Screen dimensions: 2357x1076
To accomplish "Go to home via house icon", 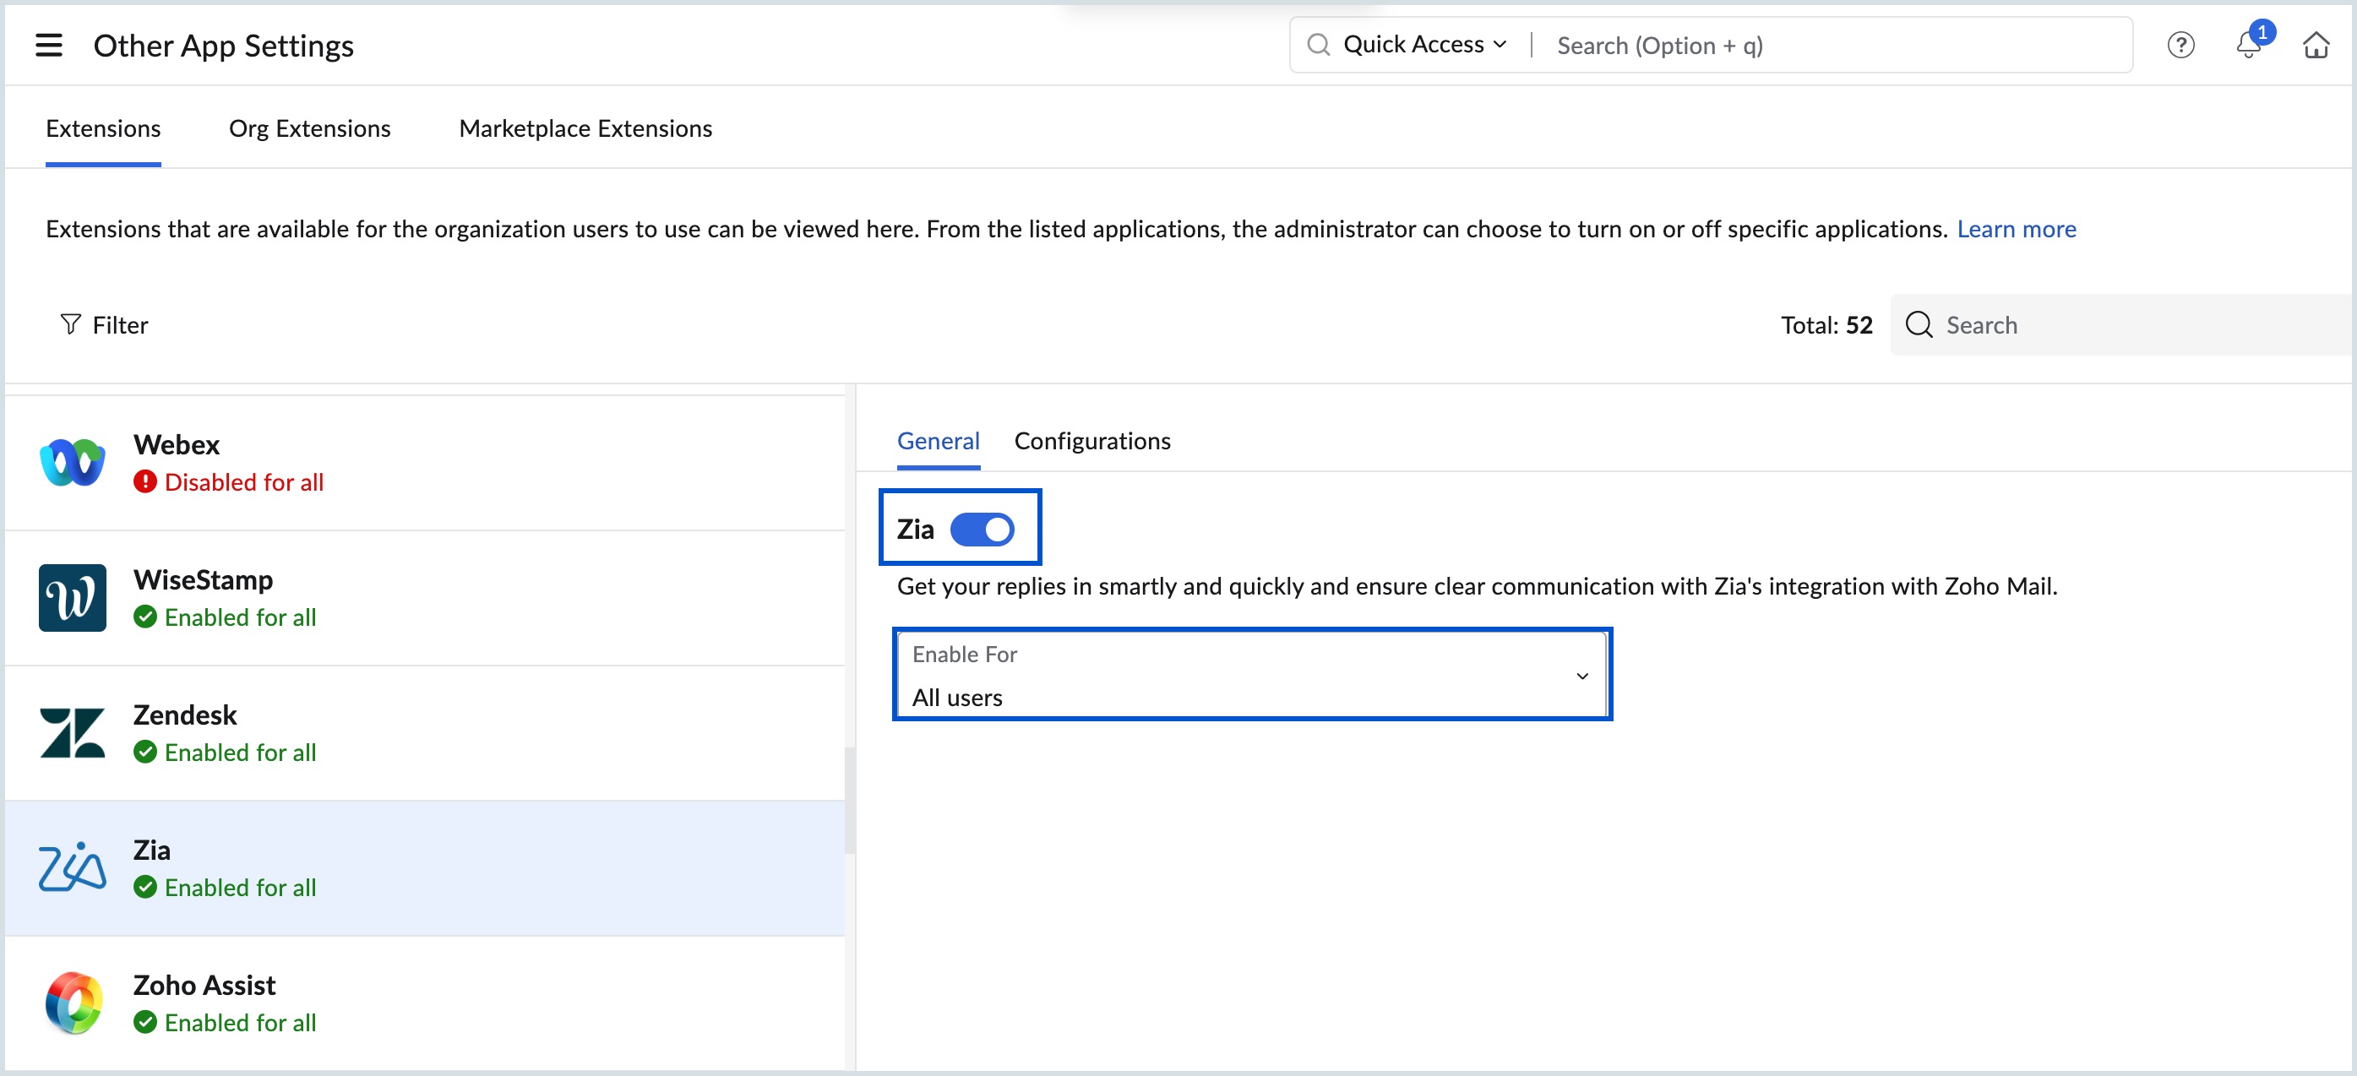I will point(2315,45).
